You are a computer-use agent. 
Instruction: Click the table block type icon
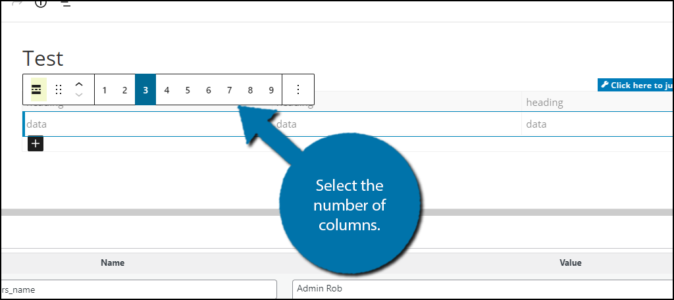tap(37, 89)
